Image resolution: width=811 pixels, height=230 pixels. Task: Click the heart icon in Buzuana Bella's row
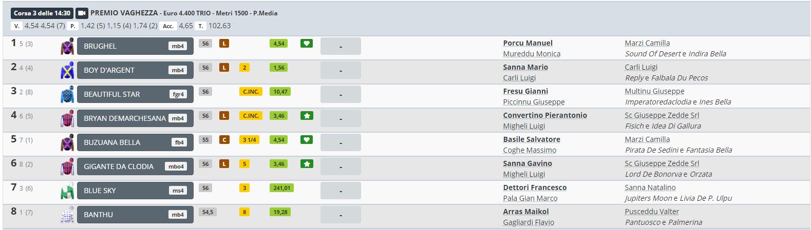[306, 140]
